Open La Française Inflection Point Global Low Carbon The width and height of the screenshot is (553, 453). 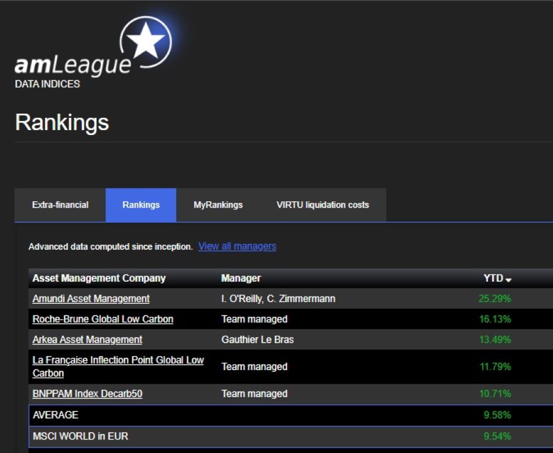coord(118,366)
